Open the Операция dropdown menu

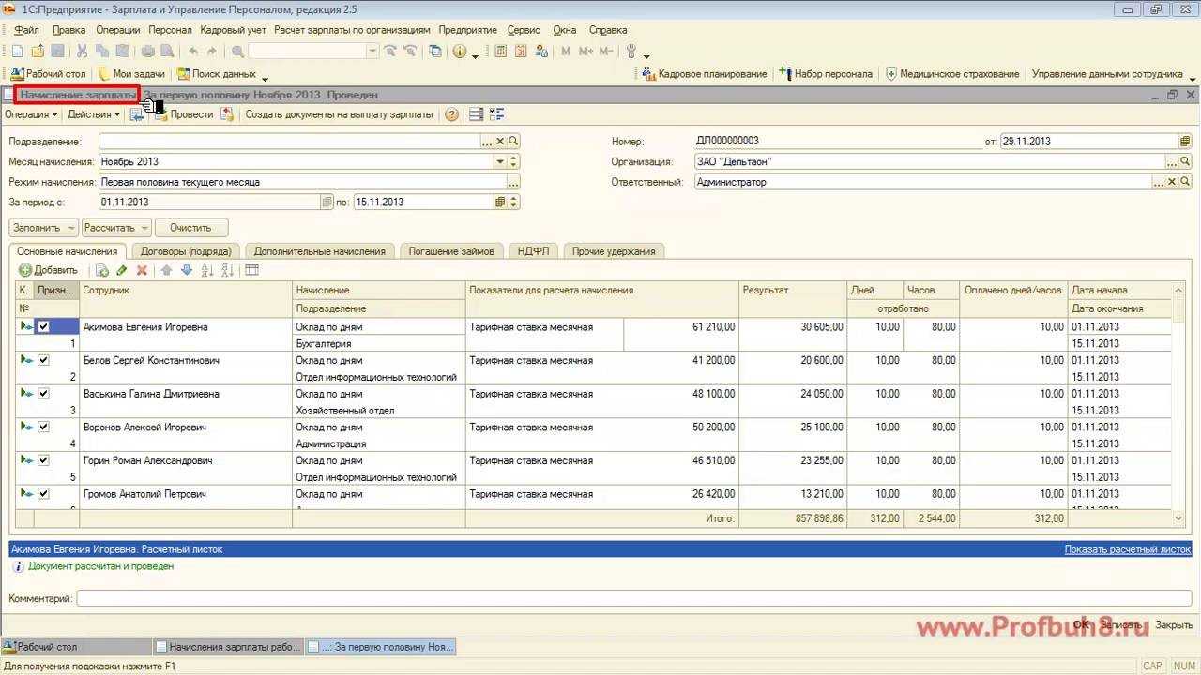coord(31,114)
